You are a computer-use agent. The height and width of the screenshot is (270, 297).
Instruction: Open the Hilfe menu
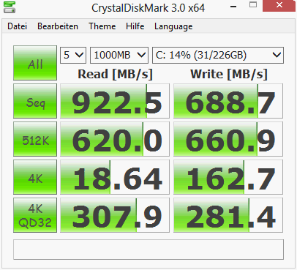tap(135, 26)
